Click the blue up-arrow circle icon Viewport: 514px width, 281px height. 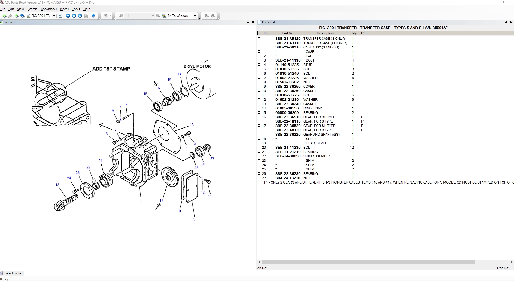[x=68, y=16]
